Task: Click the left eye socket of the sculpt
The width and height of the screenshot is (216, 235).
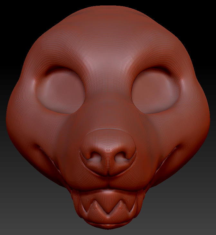Action: [x=60, y=91]
